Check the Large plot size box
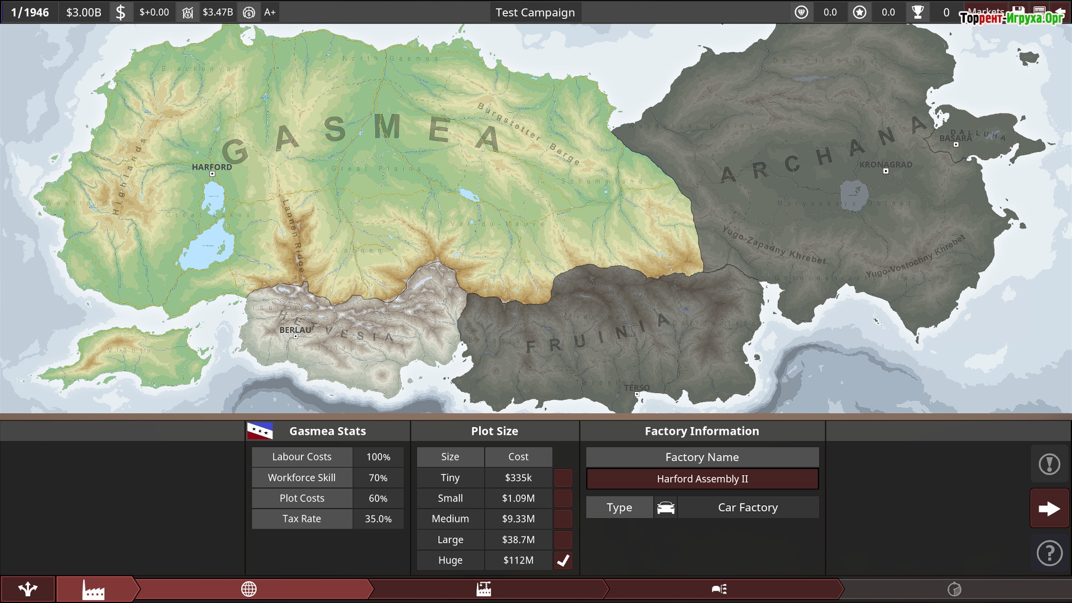Image resolution: width=1072 pixels, height=603 pixels. coord(563,539)
